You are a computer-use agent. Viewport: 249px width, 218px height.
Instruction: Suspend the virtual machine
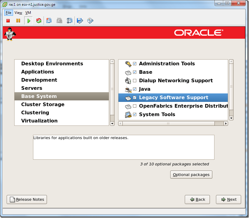tap(18, 21)
